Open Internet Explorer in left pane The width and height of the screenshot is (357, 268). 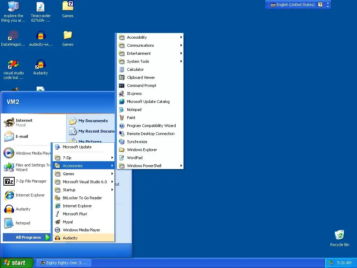[26, 195]
